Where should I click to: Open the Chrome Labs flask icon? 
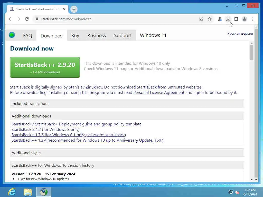coord(220,19)
